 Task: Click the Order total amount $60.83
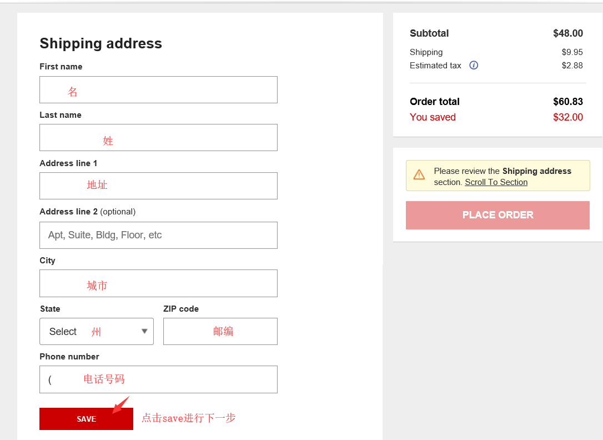click(x=567, y=102)
